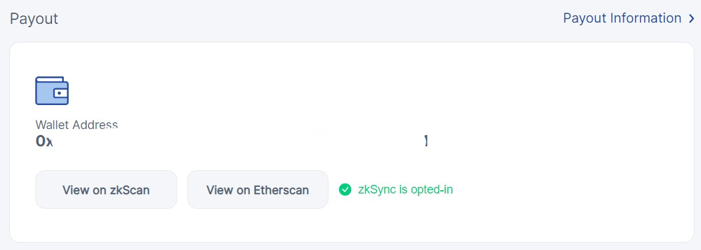The width and height of the screenshot is (701, 250).
Task: Click the View on zkScan button
Action: pos(107,189)
